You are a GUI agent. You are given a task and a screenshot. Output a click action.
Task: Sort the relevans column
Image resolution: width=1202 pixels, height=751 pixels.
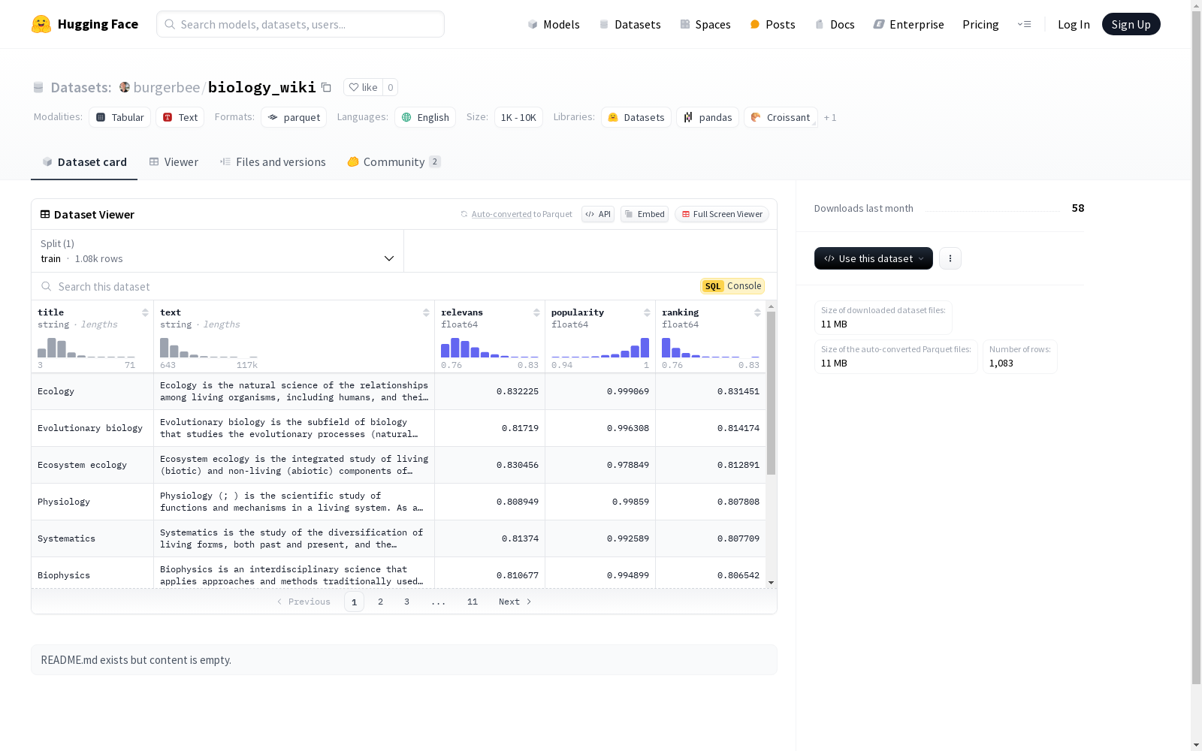pos(536,312)
